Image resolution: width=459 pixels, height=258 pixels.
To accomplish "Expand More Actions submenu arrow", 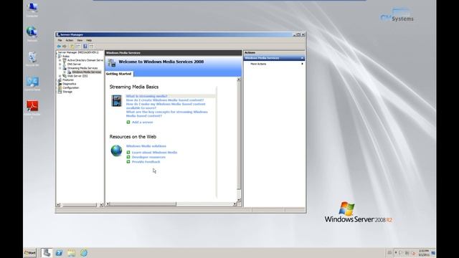I will (302, 64).
